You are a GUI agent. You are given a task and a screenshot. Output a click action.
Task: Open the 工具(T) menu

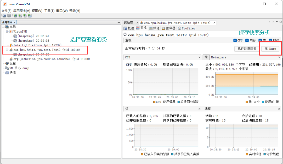(49, 11)
